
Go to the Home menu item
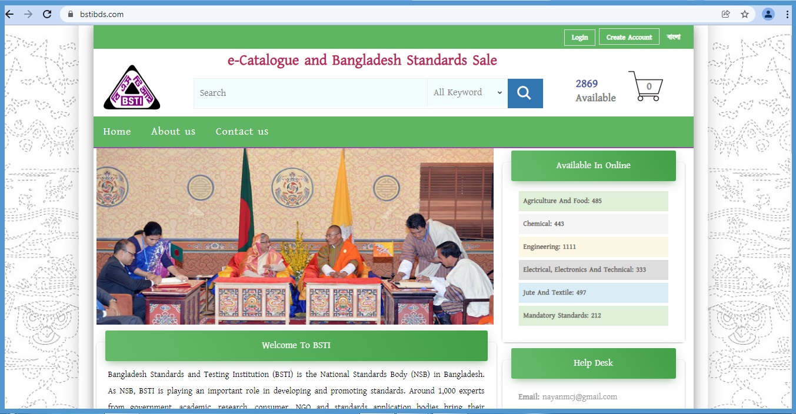117,132
